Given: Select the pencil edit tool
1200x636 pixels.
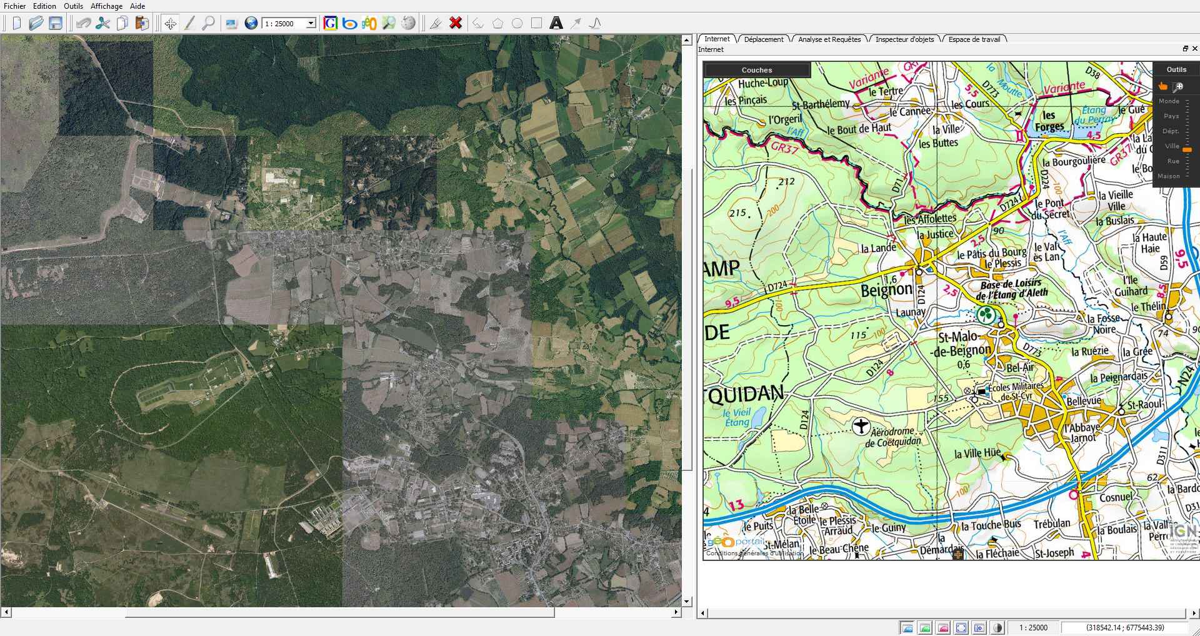Looking at the screenshot, I should click(189, 24).
